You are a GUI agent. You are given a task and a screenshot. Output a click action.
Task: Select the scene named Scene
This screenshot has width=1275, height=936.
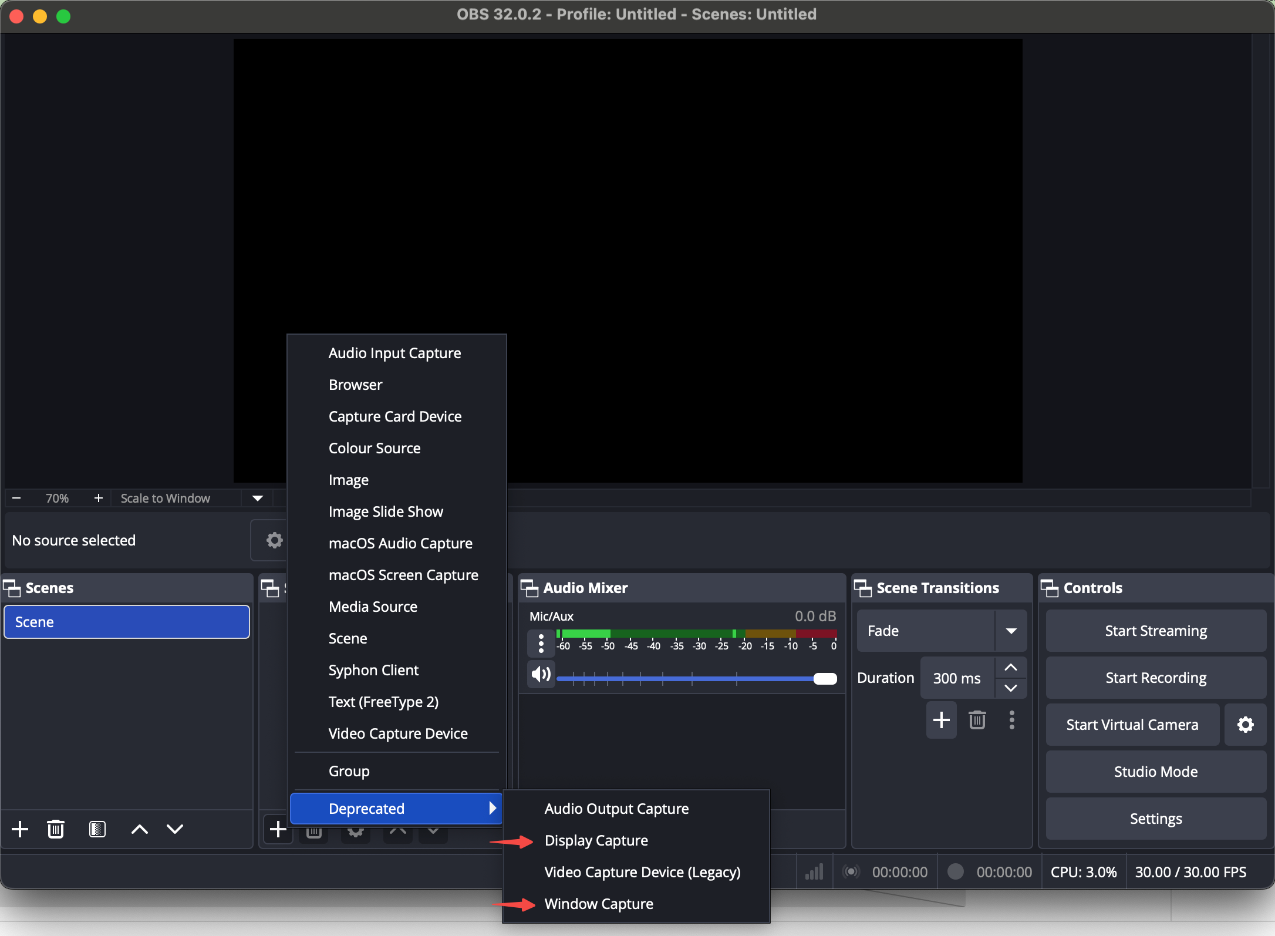[x=126, y=622]
